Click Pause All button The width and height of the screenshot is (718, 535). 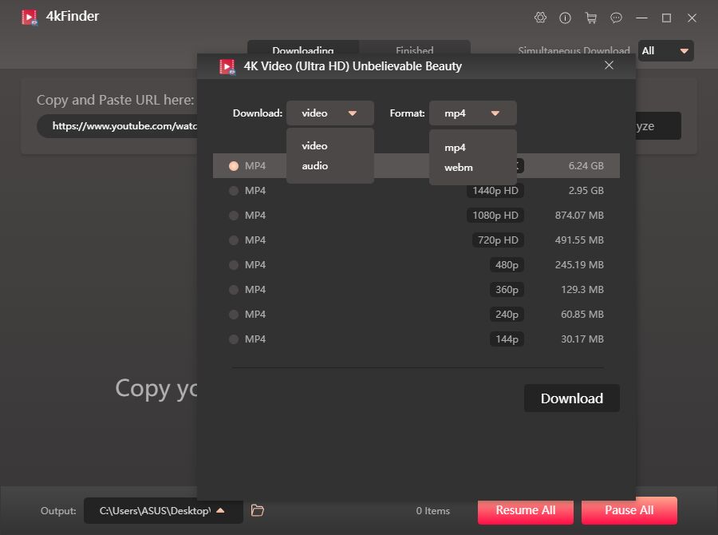(629, 510)
